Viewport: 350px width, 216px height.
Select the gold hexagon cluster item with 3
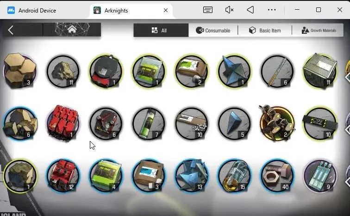click(x=20, y=70)
